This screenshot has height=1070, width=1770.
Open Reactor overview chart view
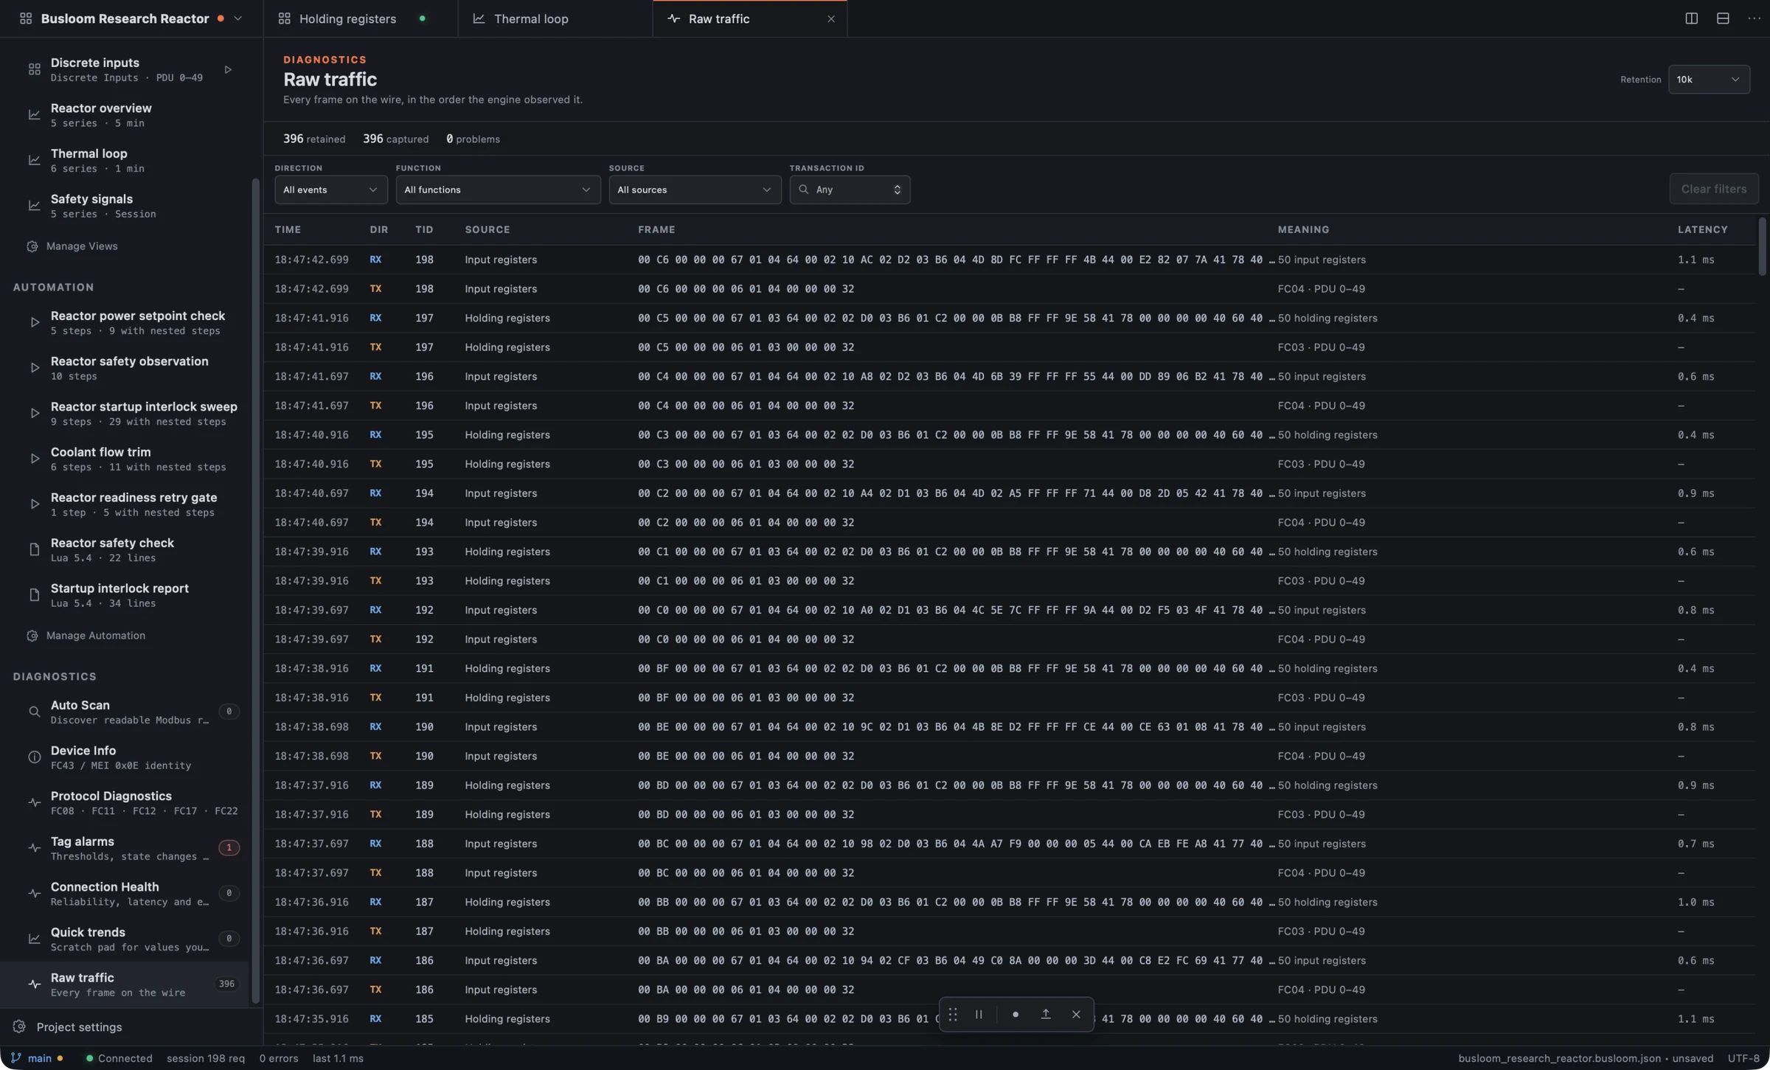(x=125, y=115)
